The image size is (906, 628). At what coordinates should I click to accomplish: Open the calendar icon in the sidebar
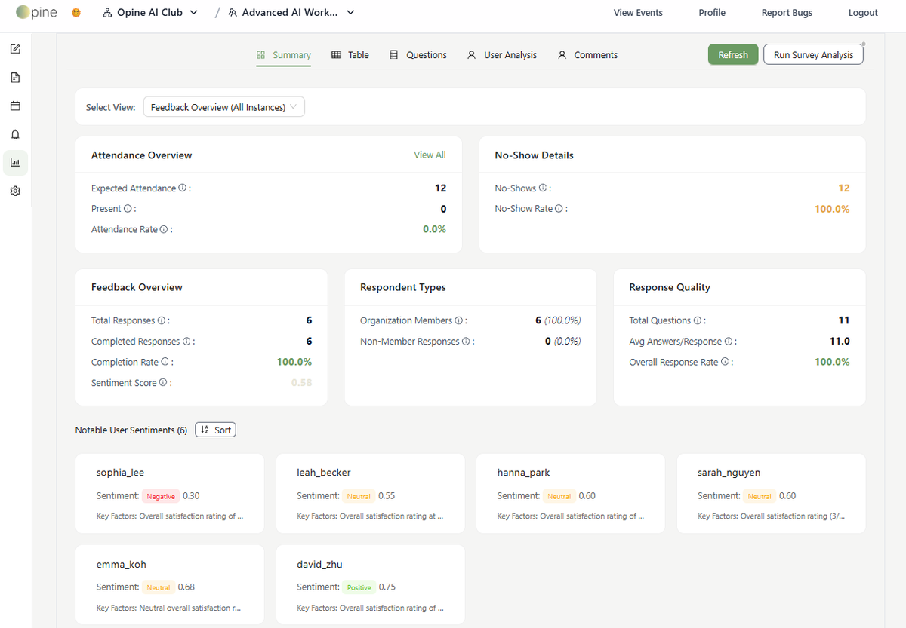[x=15, y=106]
